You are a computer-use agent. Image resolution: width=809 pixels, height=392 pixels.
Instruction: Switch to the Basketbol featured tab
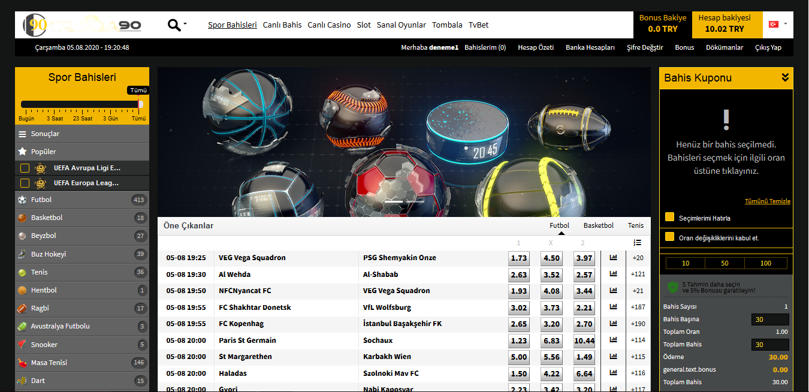tap(598, 225)
